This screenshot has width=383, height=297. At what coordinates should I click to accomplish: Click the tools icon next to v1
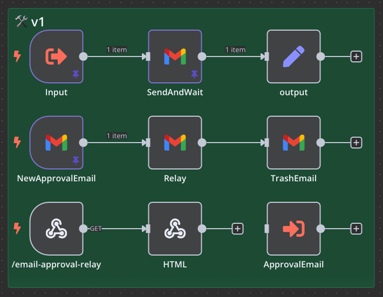(x=22, y=22)
